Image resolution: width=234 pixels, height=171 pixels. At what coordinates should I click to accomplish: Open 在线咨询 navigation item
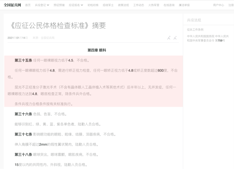click(169, 5)
